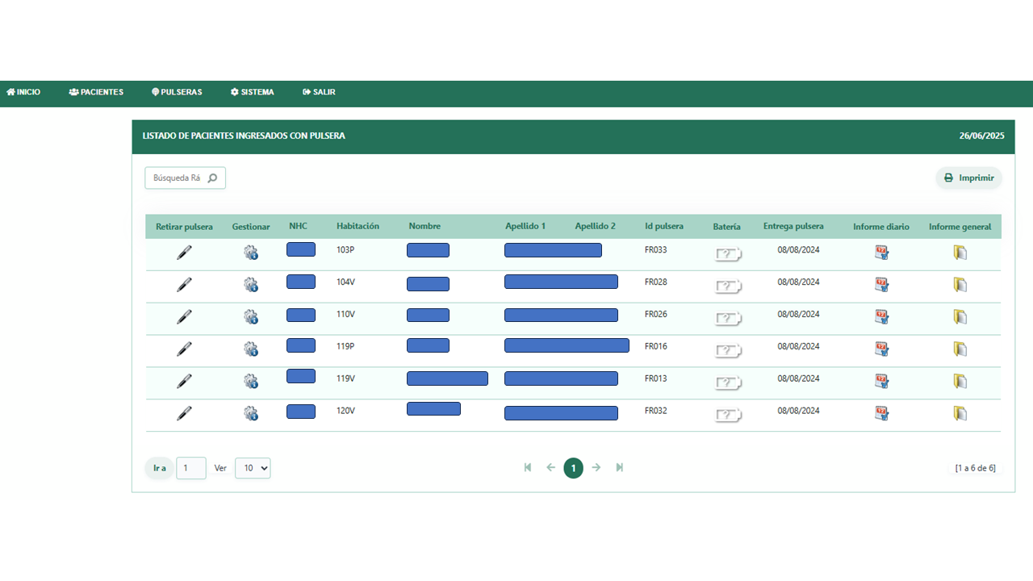
Task: Expand the rows-per-page dropdown showing 10
Action: (x=253, y=468)
